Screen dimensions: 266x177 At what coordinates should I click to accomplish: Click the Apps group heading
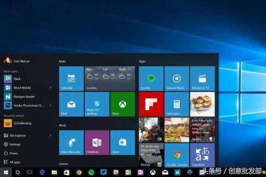[x=142, y=61]
